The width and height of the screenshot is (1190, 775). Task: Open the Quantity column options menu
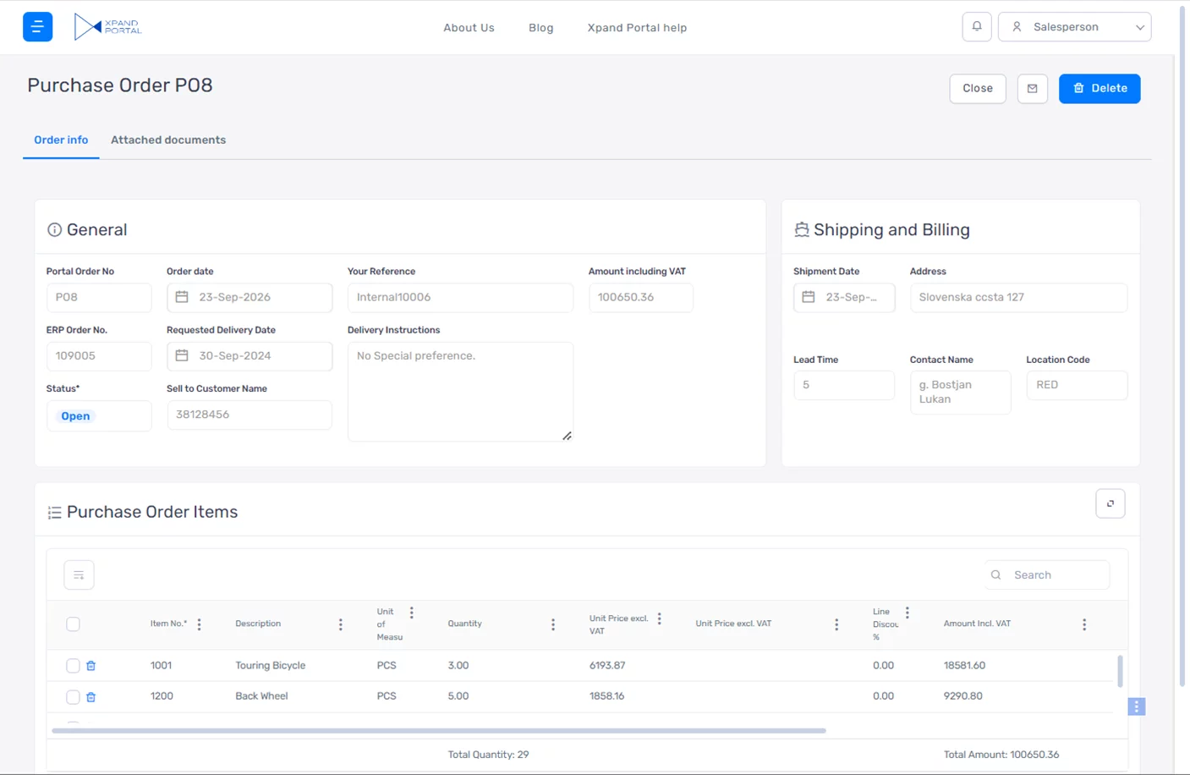tap(553, 624)
